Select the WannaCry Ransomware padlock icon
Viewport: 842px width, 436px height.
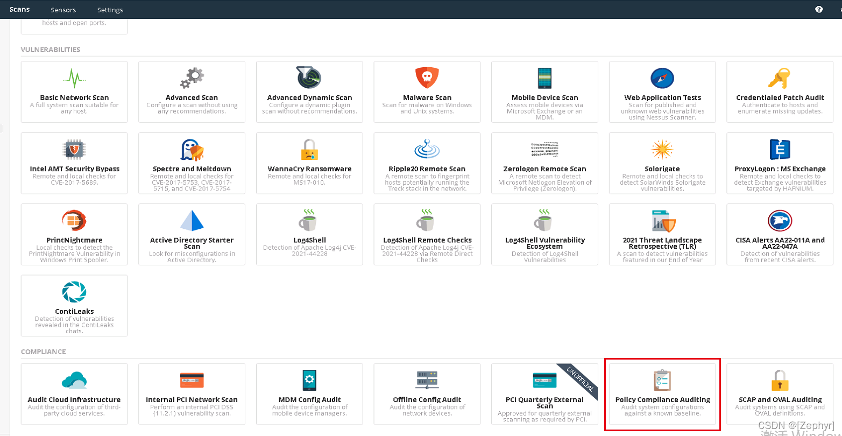(309, 150)
